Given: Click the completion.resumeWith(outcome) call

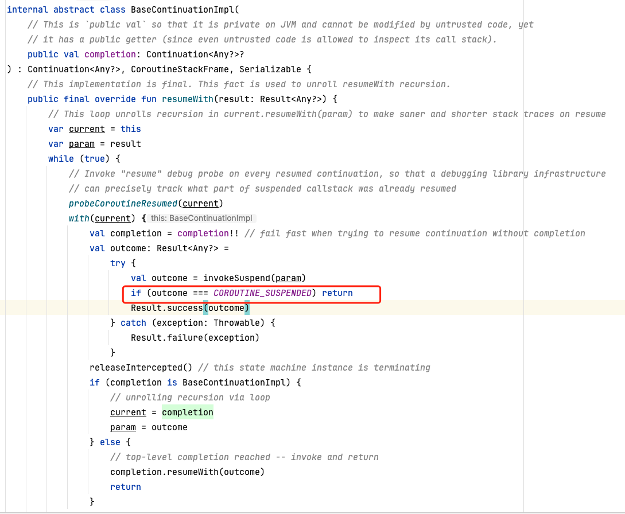Looking at the screenshot, I should [x=187, y=472].
